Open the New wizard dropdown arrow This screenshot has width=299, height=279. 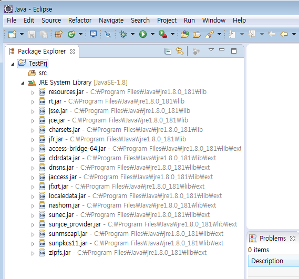coord(22,34)
